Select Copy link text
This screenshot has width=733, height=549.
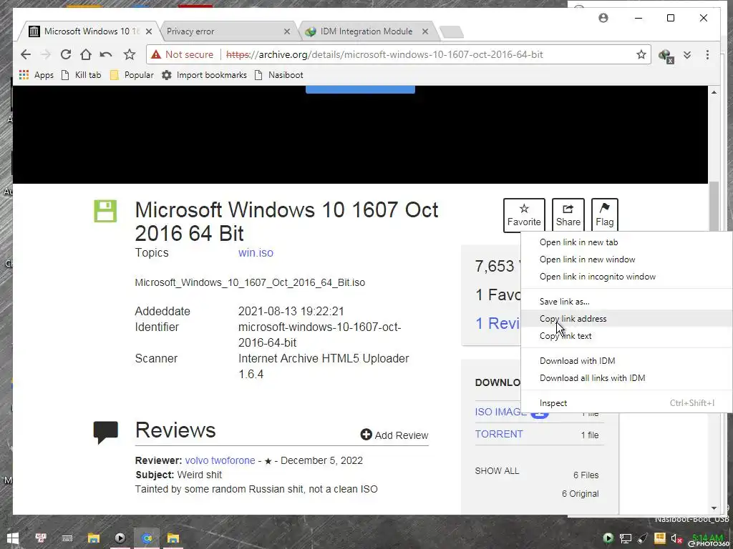(x=626, y=336)
